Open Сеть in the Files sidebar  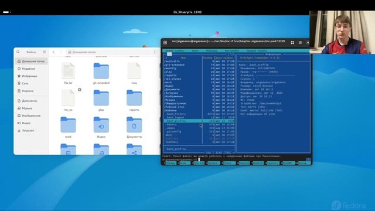pos(31,83)
